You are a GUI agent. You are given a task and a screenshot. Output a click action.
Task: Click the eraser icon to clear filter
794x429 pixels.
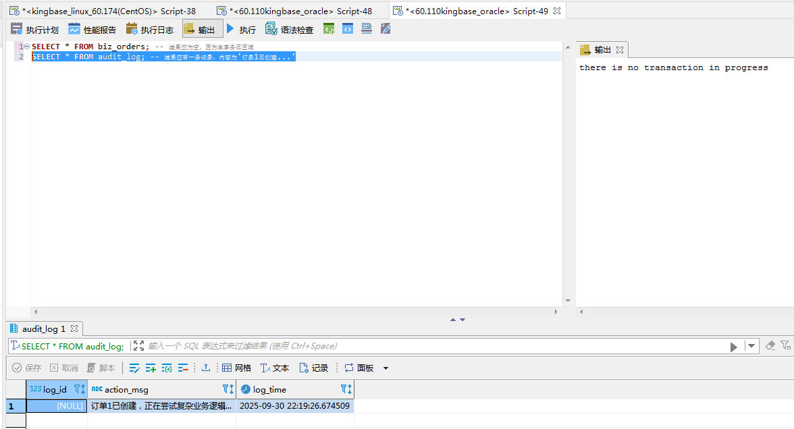tap(770, 345)
